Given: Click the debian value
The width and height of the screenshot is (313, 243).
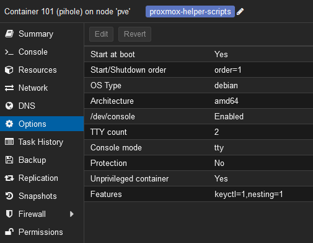Looking at the screenshot, I should [226, 85].
